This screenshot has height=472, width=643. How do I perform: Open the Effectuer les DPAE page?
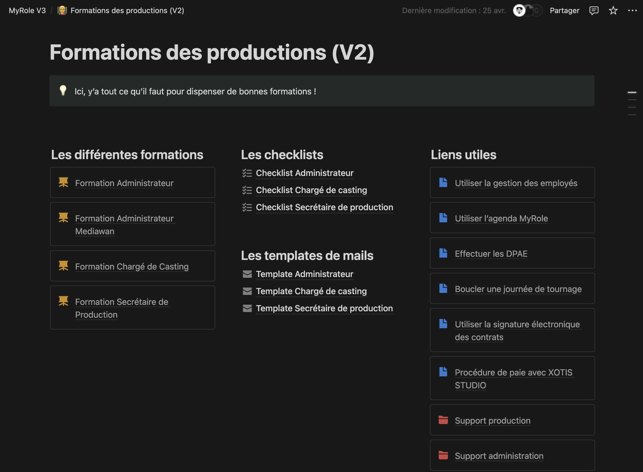pos(491,254)
